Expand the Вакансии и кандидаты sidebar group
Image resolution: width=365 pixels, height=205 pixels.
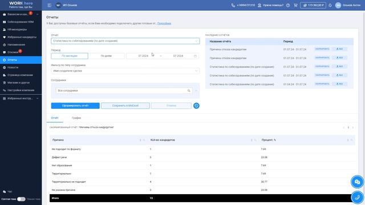click(x=38, y=14)
